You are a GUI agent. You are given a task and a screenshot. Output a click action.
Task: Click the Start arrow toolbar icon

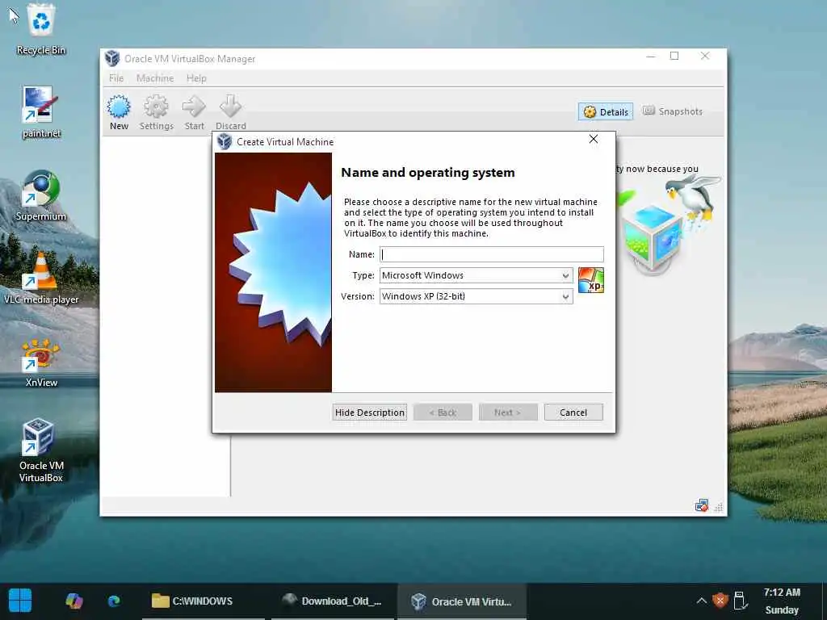pyautogui.click(x=194, y=112)
